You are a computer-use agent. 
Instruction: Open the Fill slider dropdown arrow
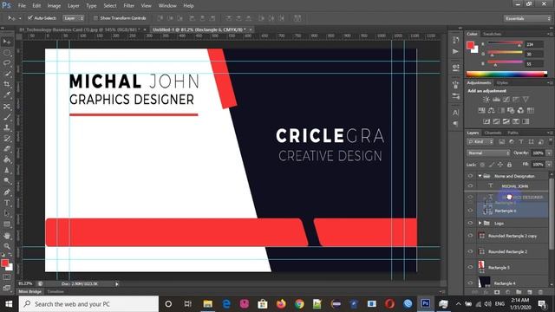click(x=549, y=165)
